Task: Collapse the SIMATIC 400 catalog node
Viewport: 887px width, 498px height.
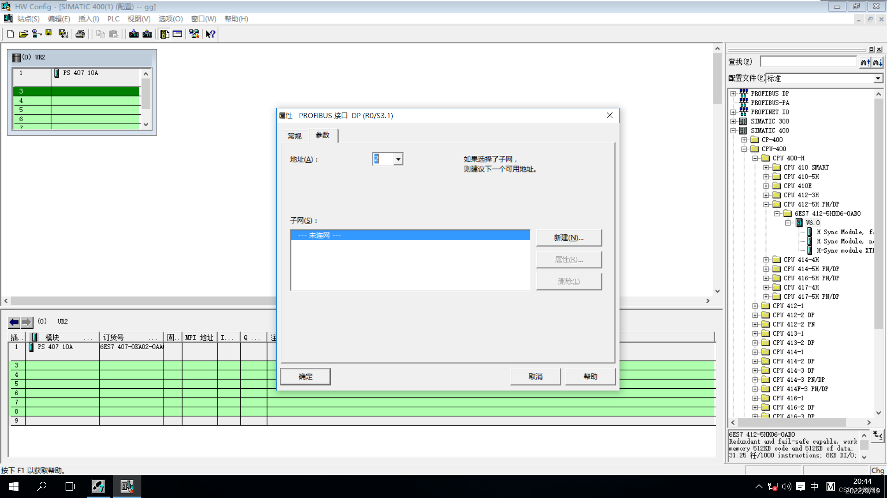Action: pyautogui.click(x=733, y=130)
